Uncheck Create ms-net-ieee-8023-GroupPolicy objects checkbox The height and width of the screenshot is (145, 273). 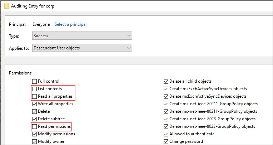tap(166, 119)
